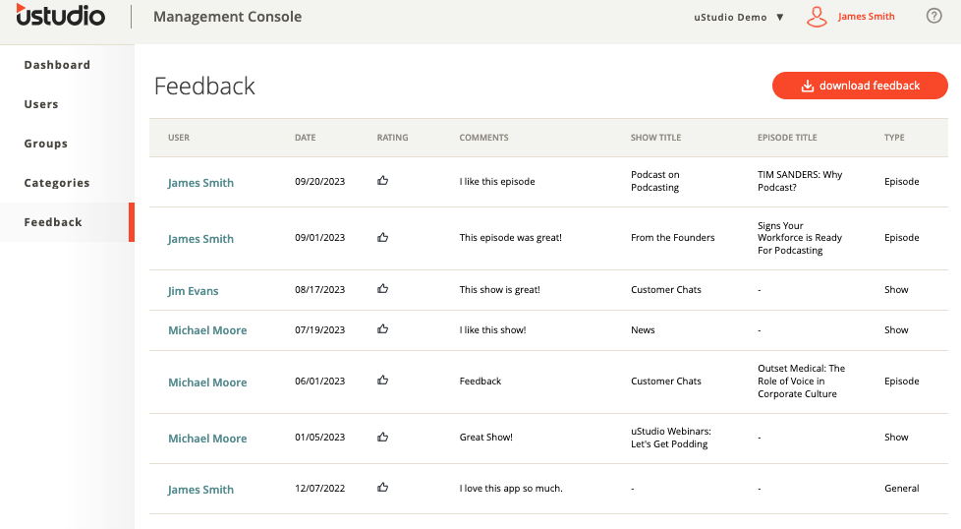Click thumbs-up rating for 01/05/2023 feedback

[x=383, y=437]
